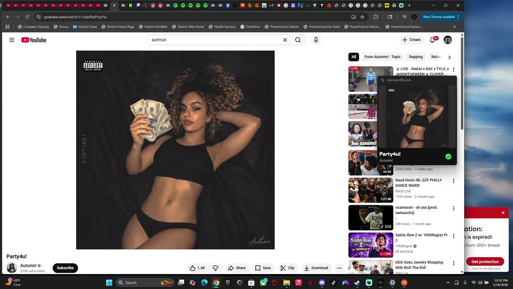Toggle Spotify saved checkmark for Party4u!
This screenshot has width=513, height=289.
point(448,157)
